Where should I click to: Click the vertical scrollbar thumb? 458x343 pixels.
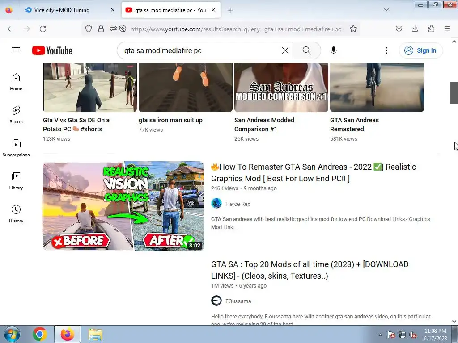point(454,93)
